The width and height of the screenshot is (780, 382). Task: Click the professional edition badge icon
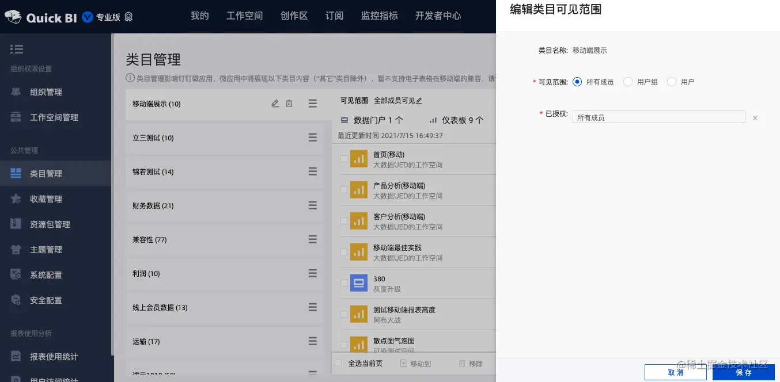[x=128, y=17]
